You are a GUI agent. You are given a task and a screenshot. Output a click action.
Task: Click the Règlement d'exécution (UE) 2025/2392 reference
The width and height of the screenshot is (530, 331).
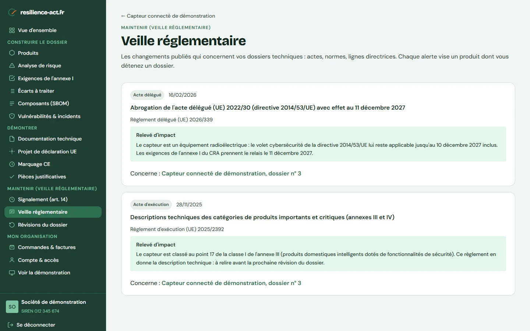[x=177, y=229]
